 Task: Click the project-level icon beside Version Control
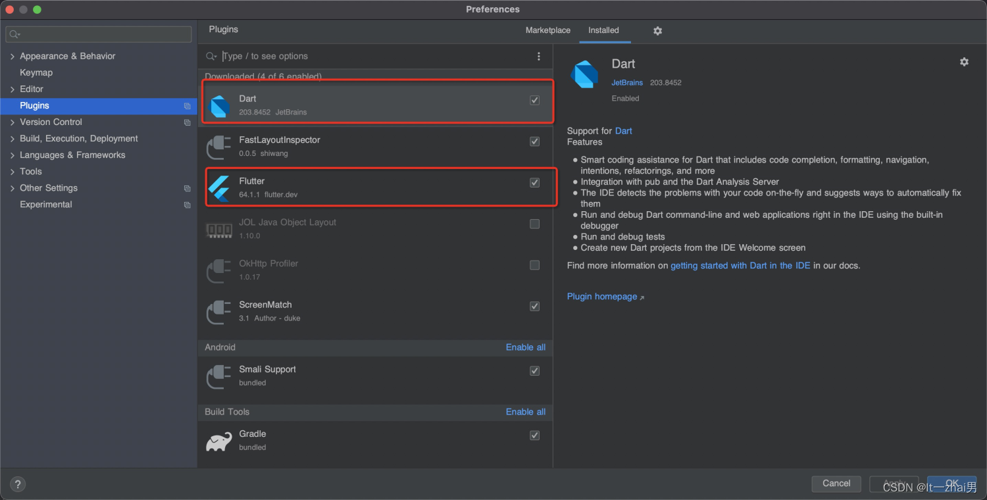coord(188,122)
